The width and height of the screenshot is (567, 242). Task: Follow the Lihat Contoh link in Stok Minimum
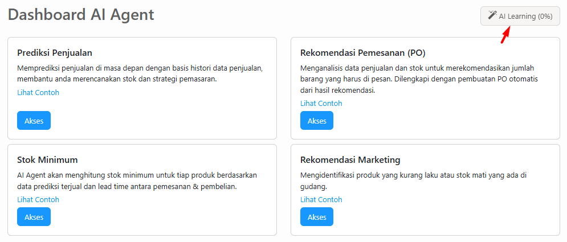point(38,199)
